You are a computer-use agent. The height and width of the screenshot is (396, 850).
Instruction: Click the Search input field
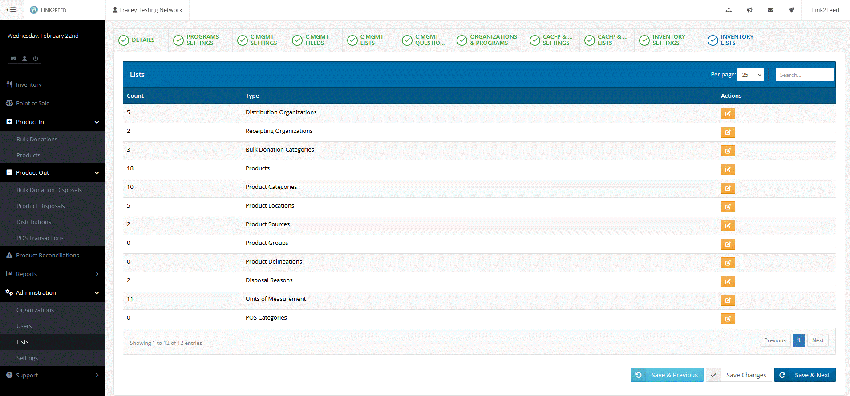click(x=804, y=75)
